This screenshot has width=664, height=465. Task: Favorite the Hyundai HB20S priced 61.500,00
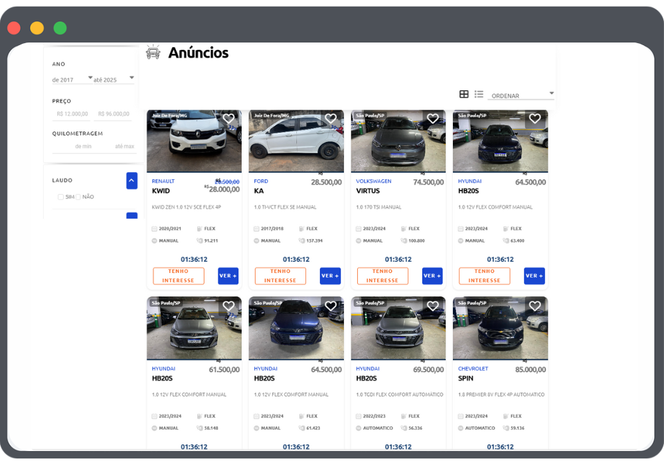coord(228,306)
